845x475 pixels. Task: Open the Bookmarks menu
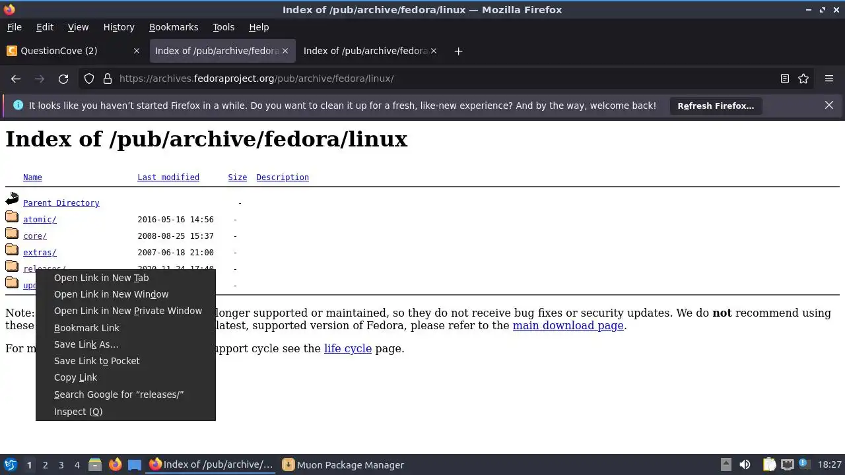click(x=174, y=27)
